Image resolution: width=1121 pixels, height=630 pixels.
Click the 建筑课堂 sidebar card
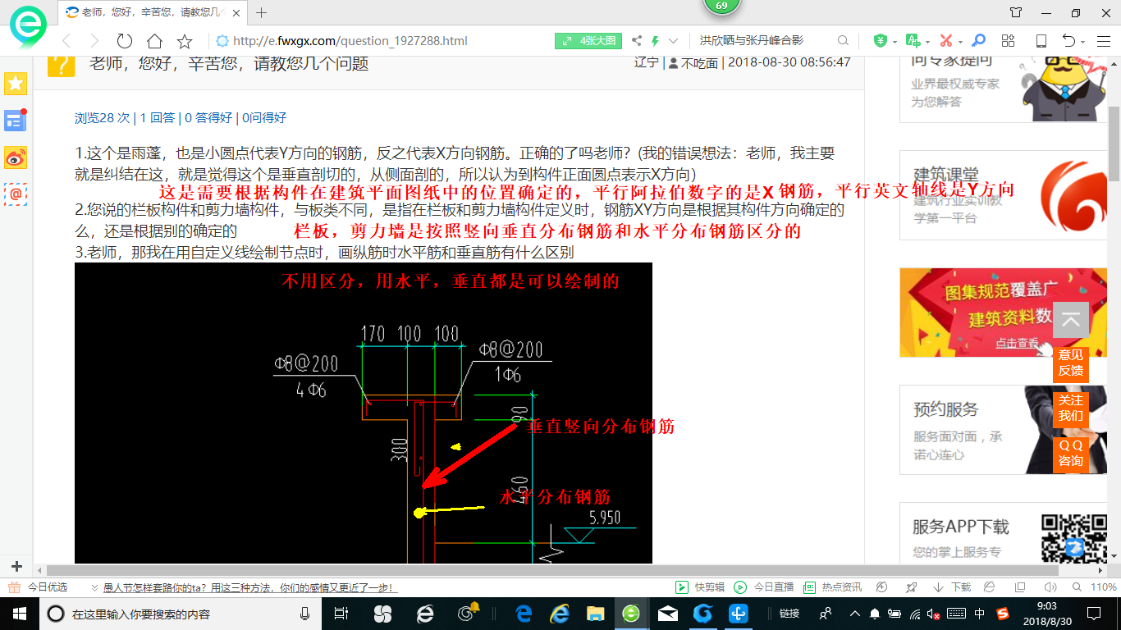(x=1004, y=195)
